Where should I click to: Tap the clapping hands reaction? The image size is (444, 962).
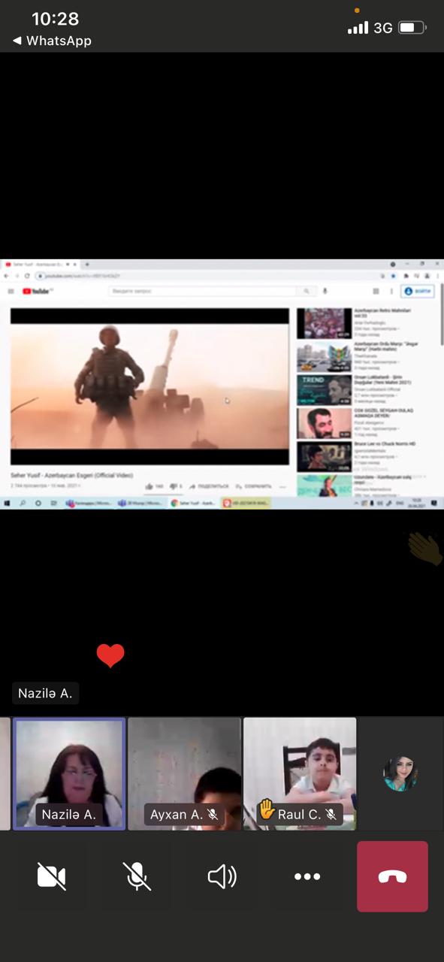click(426, 548)
